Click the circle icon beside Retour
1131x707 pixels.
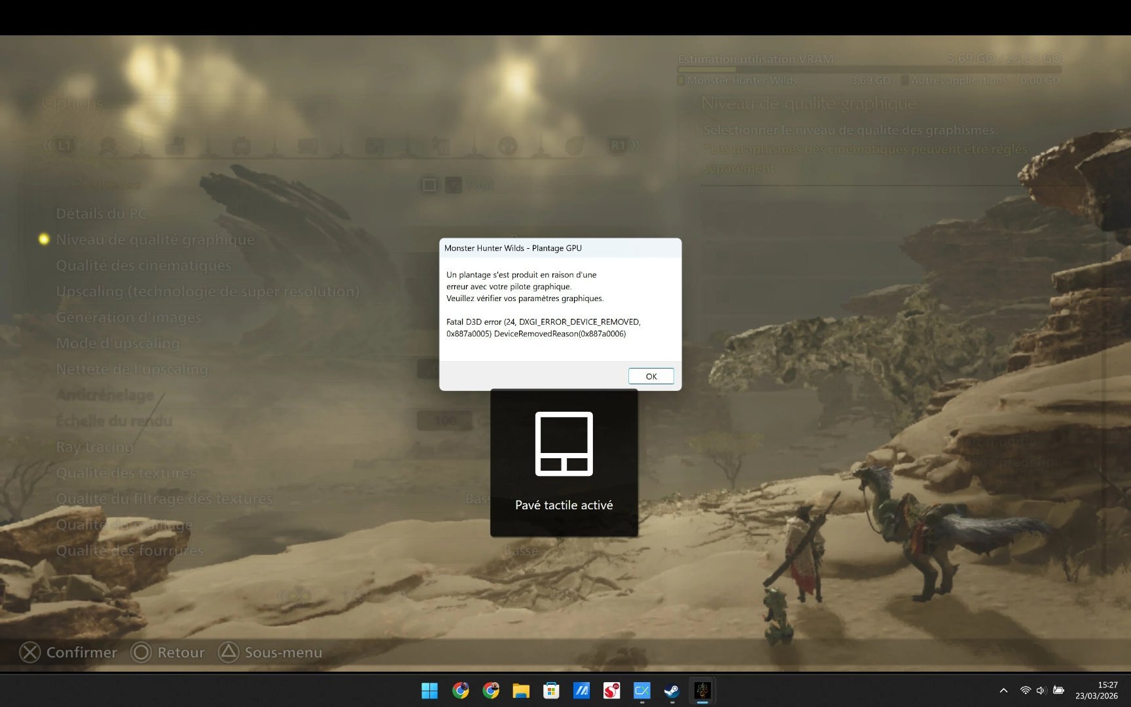point(141,653)
